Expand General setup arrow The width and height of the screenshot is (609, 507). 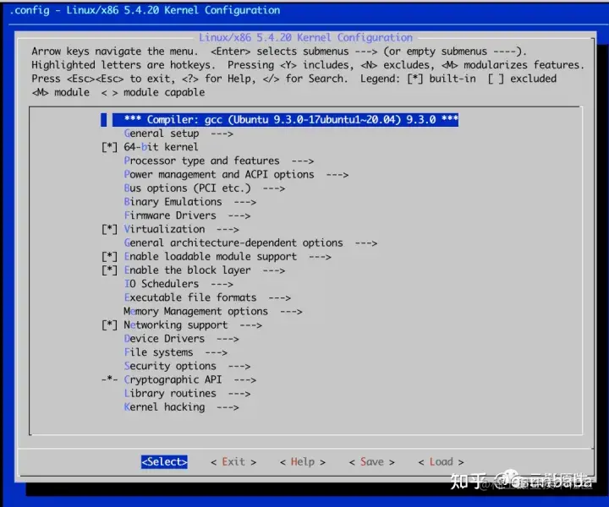pos(222,134)
